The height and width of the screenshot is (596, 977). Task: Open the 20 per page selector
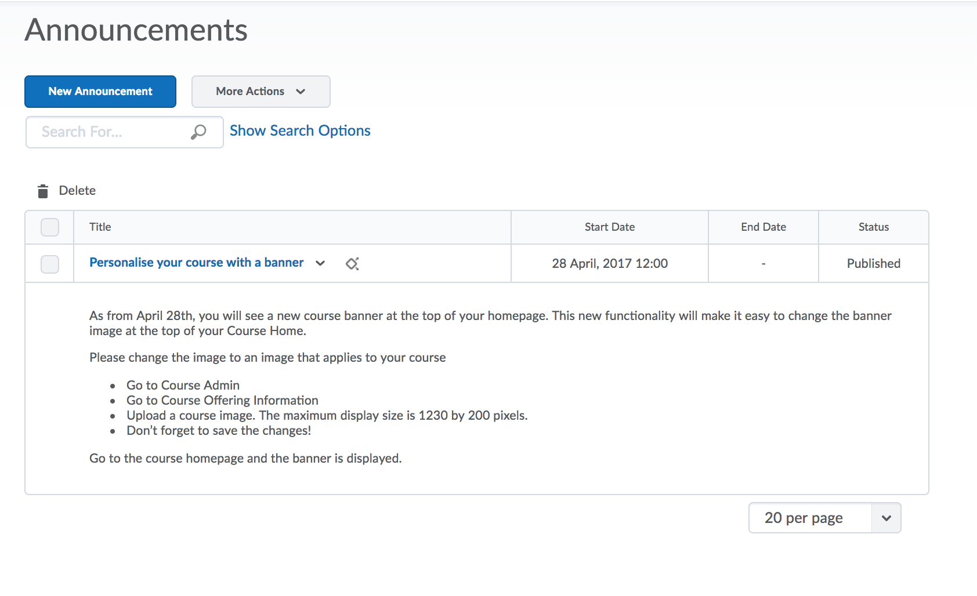point(824,518)
